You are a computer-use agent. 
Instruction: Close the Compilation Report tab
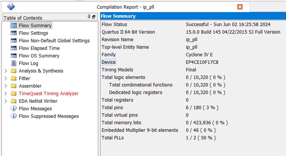[240, 7]
